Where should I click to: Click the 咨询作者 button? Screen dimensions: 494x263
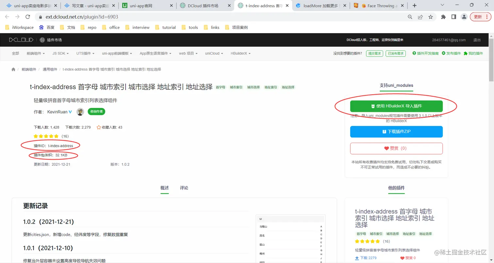coord(96,112)
